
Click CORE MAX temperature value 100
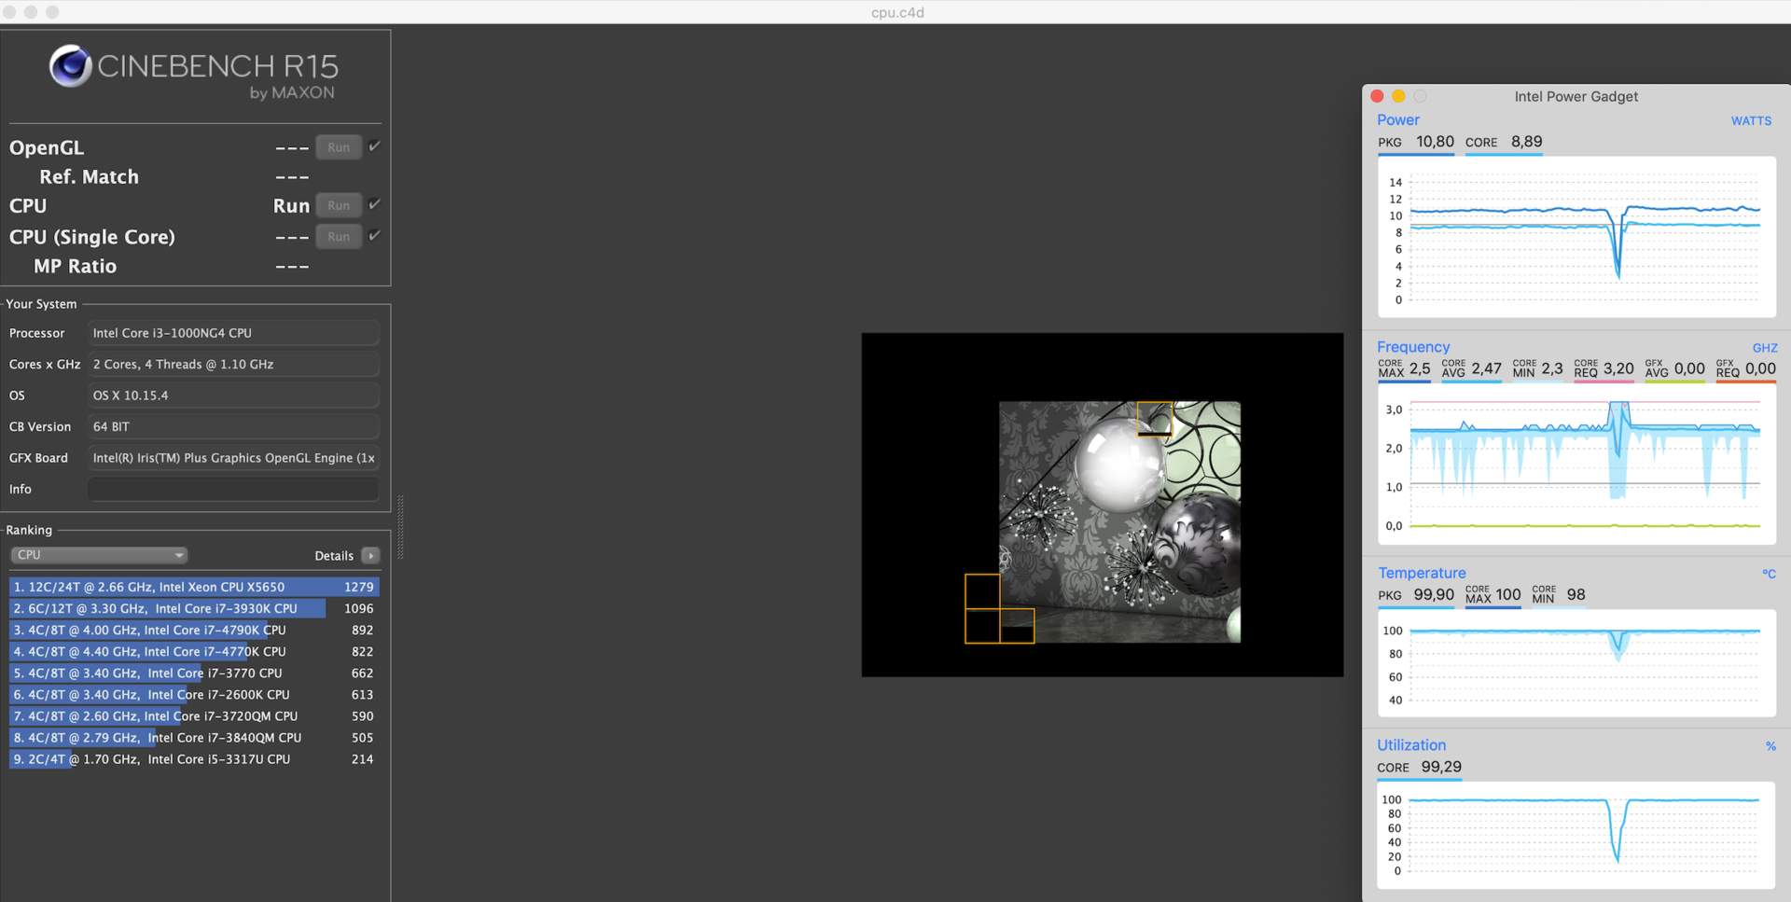1508,595
